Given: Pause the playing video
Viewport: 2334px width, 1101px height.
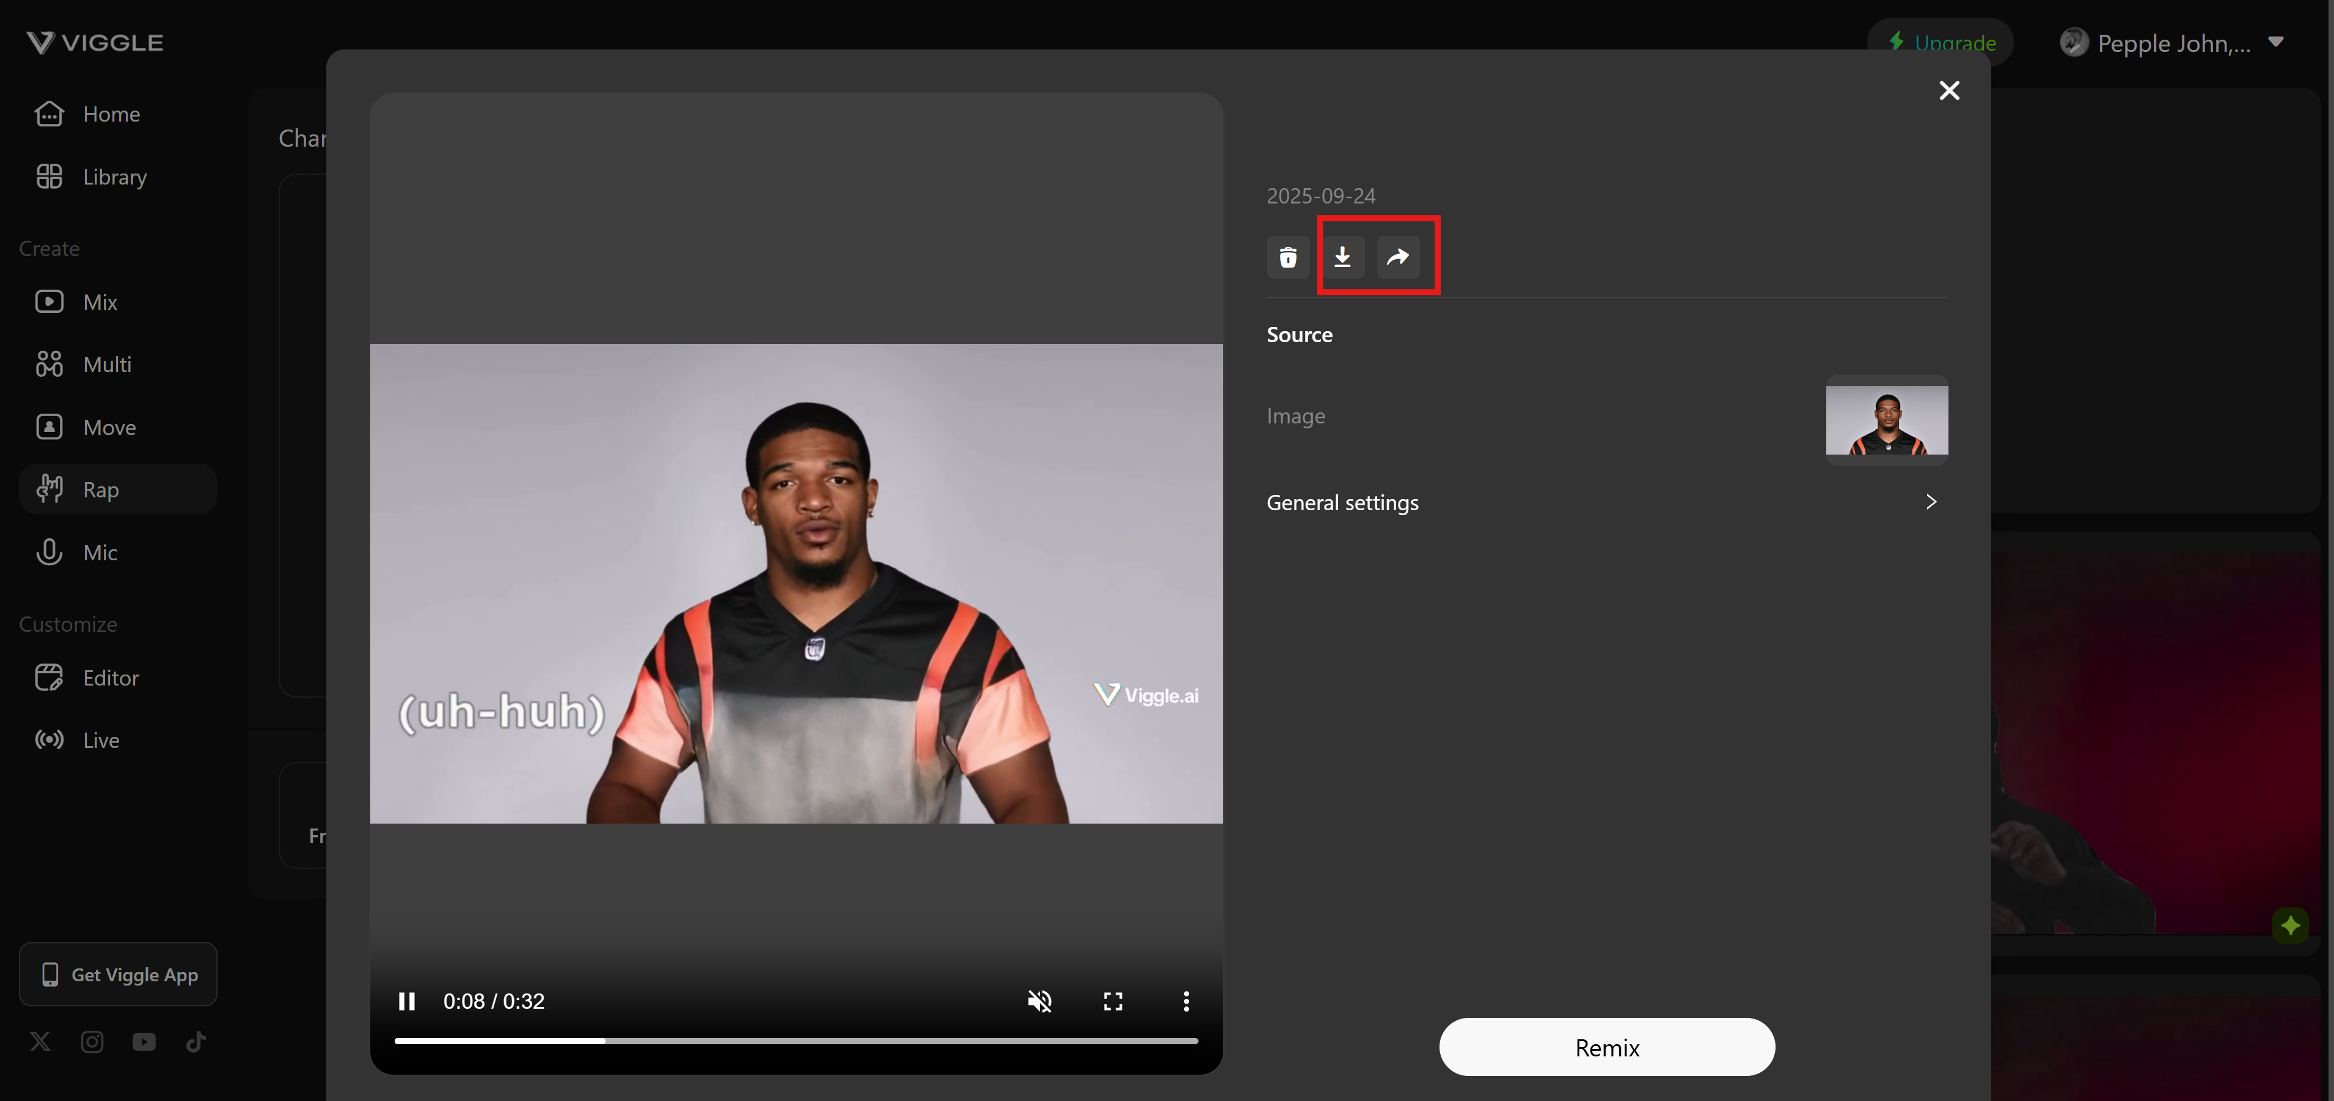Looking at the screenshot, I should (x=407, y=1001).
